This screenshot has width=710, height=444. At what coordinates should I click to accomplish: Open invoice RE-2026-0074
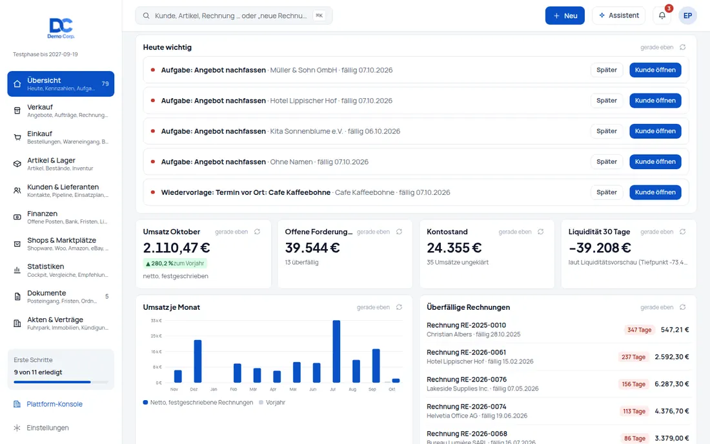(558, 411)
